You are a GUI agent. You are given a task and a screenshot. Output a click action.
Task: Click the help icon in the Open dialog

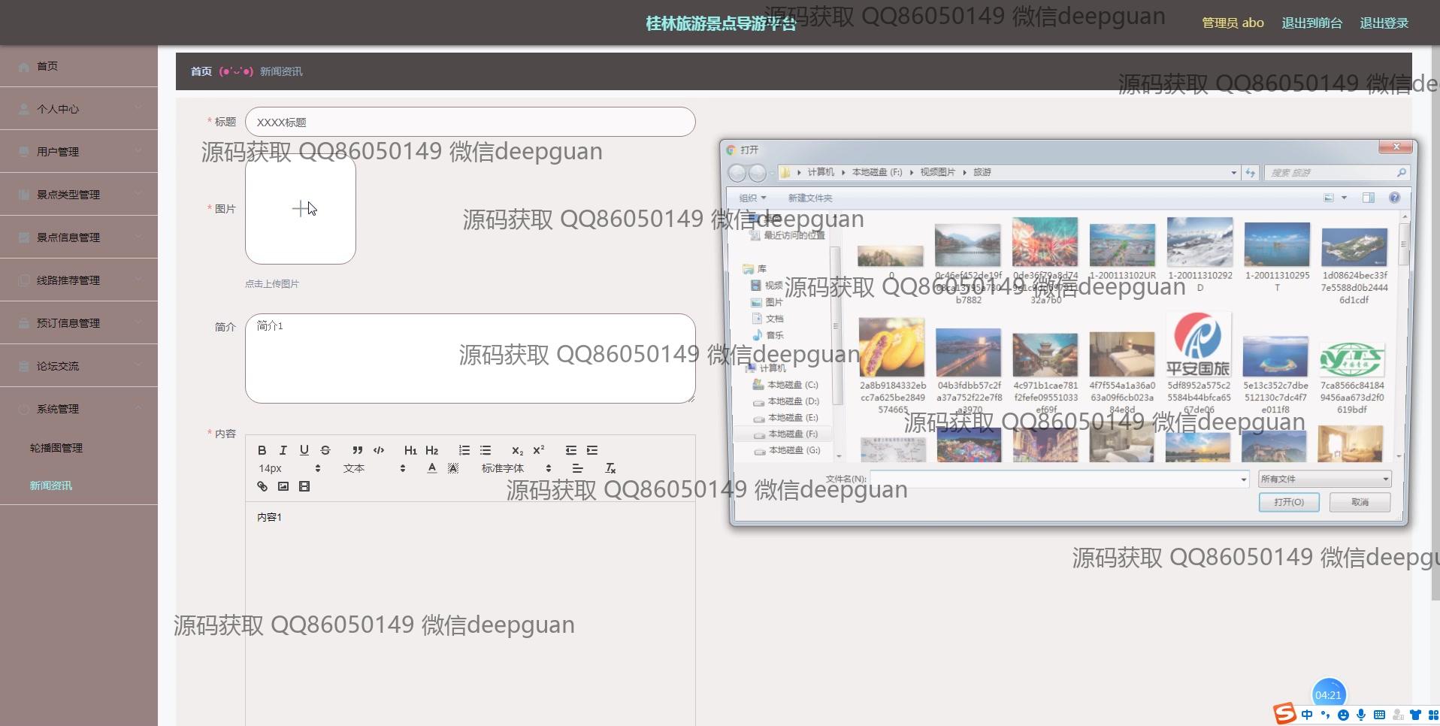tap(1394, 198)
